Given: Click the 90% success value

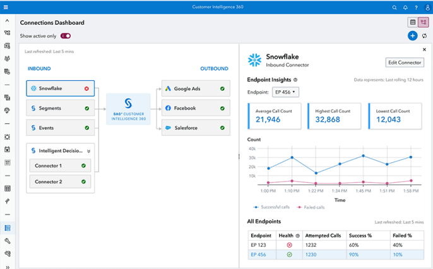Looking at the screenshot, I should [x=353, y=254].
